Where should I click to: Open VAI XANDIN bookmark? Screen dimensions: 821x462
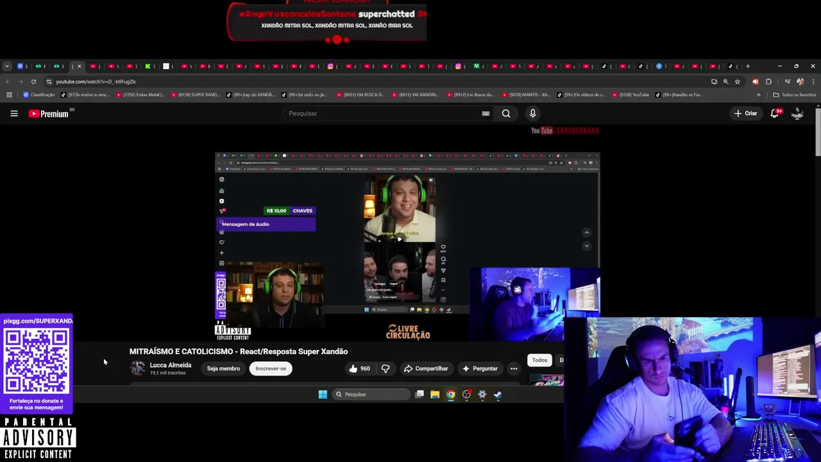click(x=415, y=95)
